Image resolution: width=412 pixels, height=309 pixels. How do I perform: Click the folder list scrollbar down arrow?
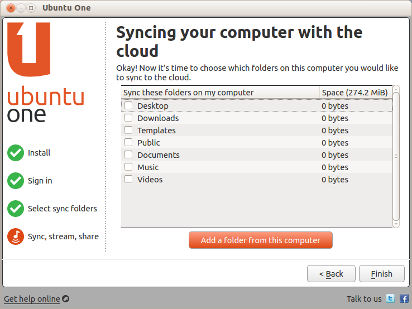[396, 224]
